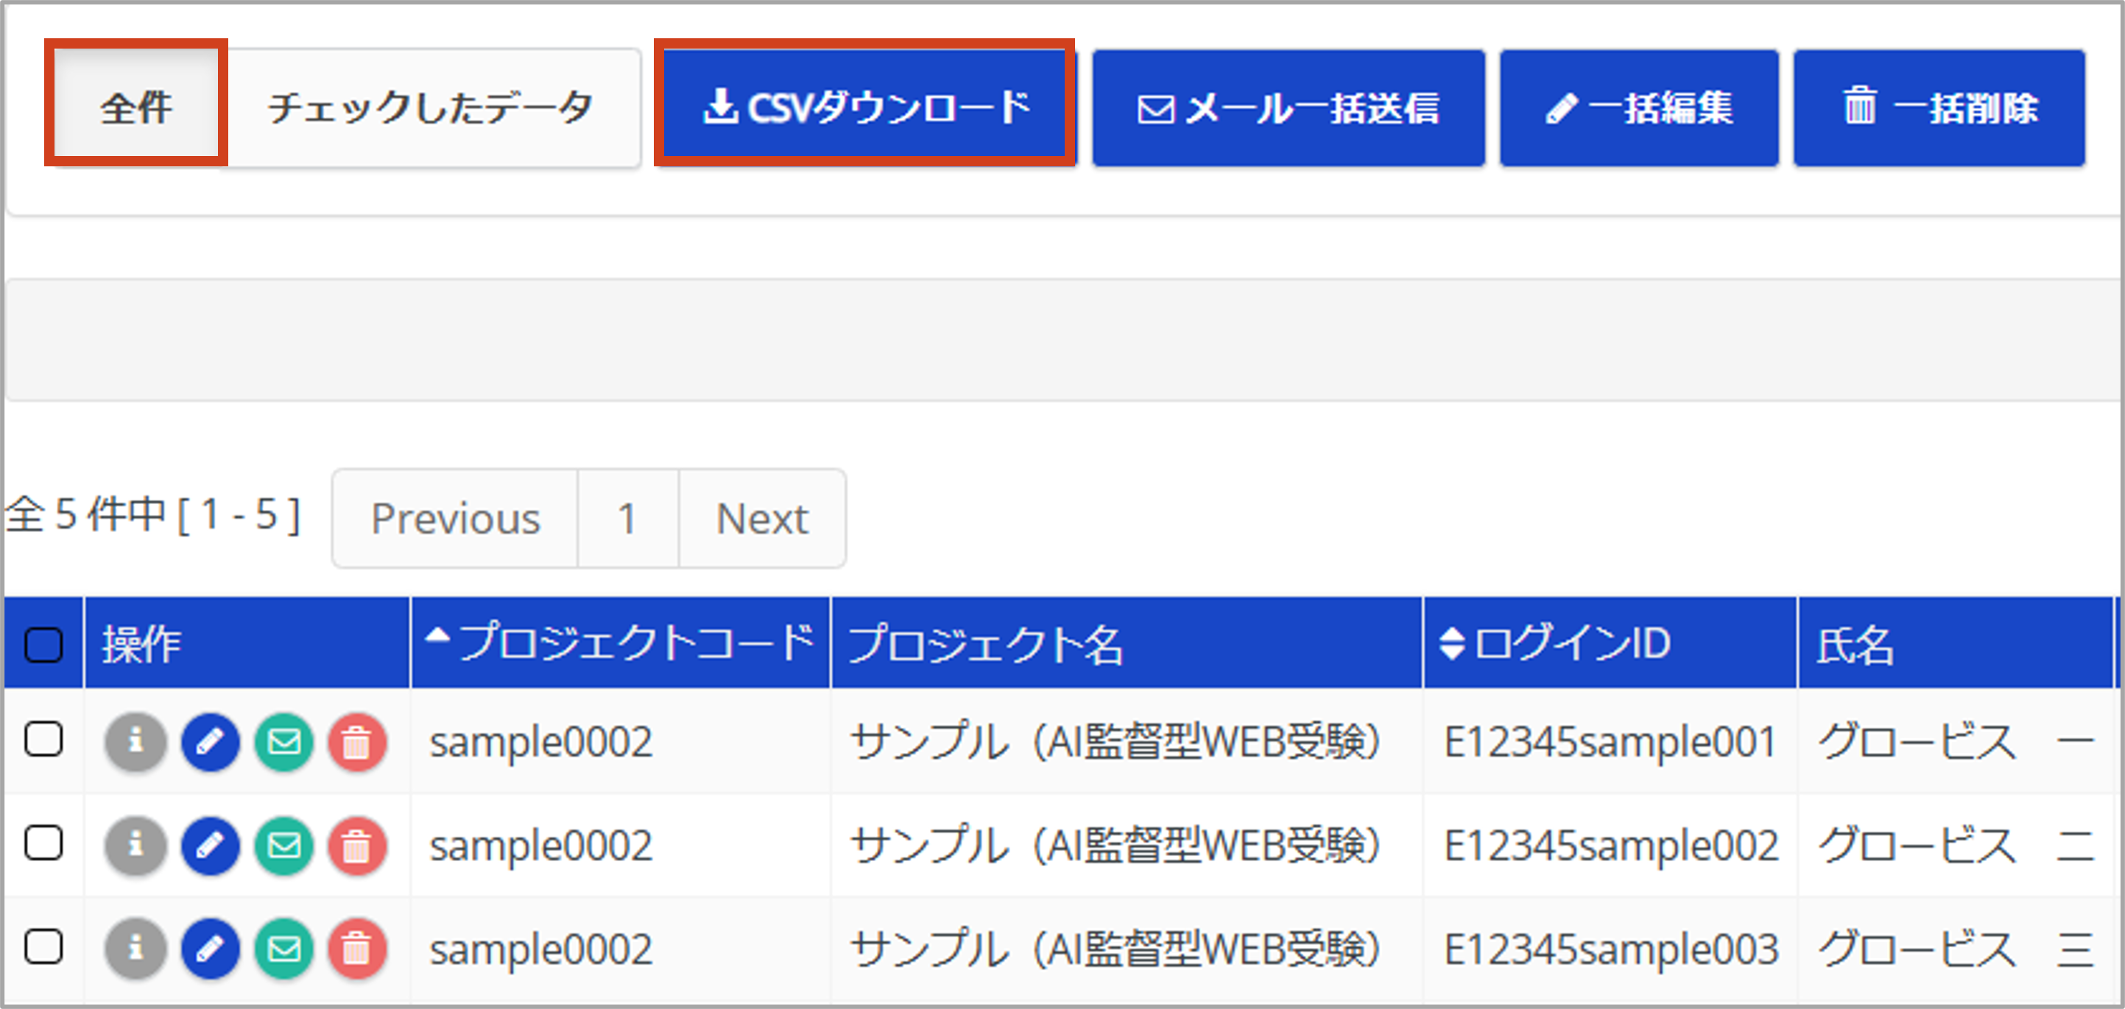Click the 一括編集 button
The image size is (2125, 1009).
[1639, 108]
